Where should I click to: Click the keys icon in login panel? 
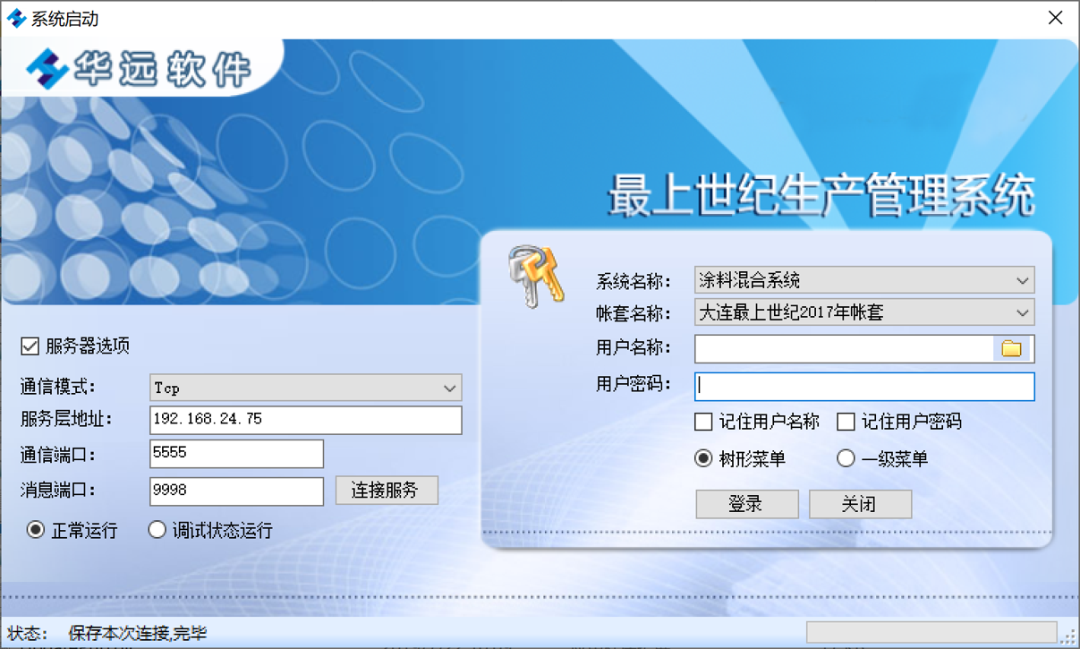535,276
